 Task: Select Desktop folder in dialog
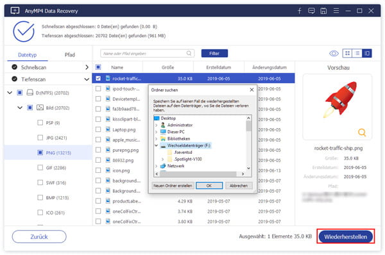168,118
